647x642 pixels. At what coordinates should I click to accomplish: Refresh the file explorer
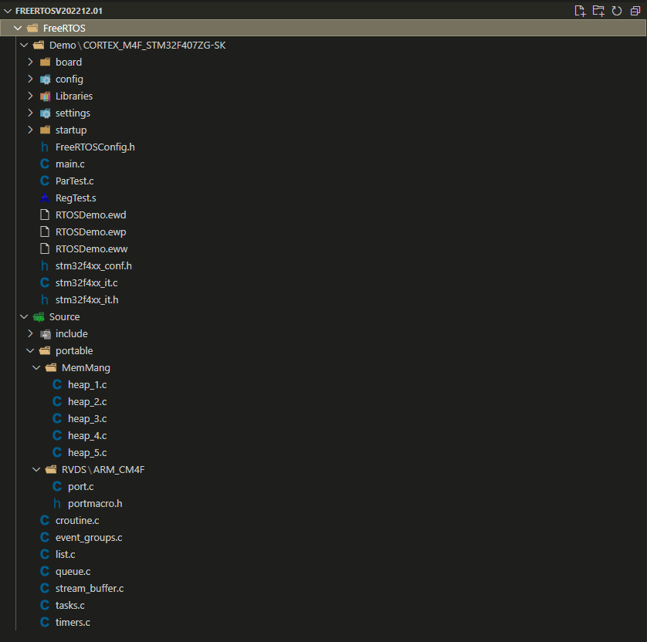[x=617, y=11]
